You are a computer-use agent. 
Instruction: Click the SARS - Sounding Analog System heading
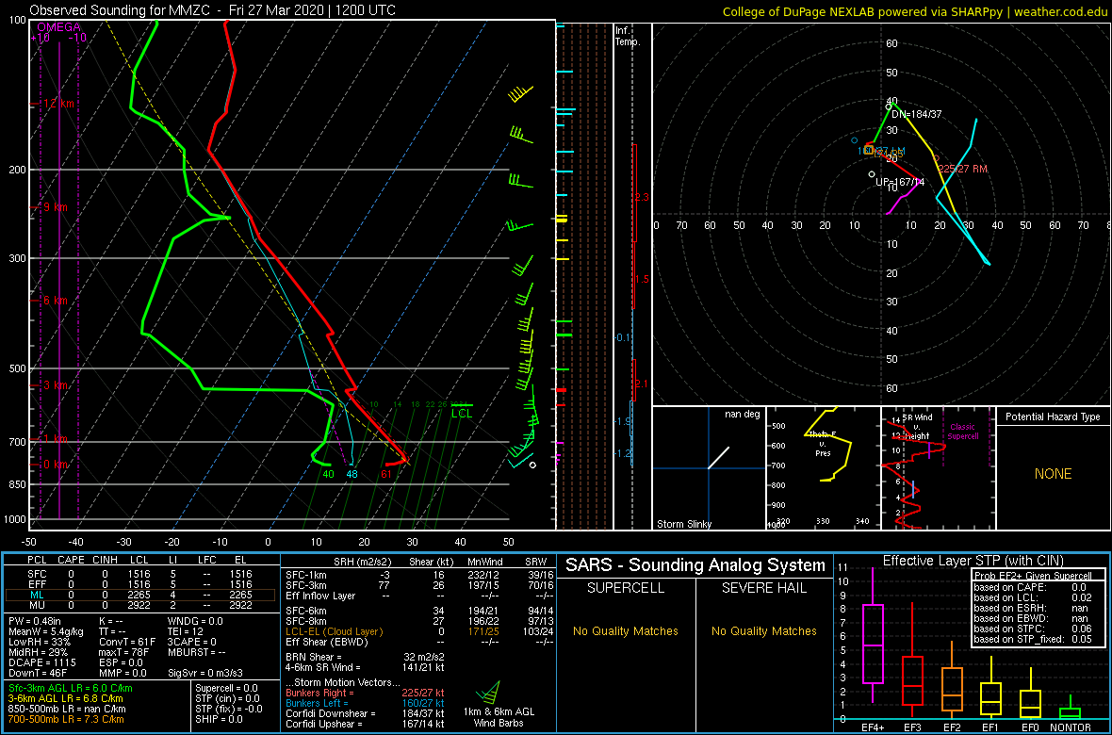[695, 565]
